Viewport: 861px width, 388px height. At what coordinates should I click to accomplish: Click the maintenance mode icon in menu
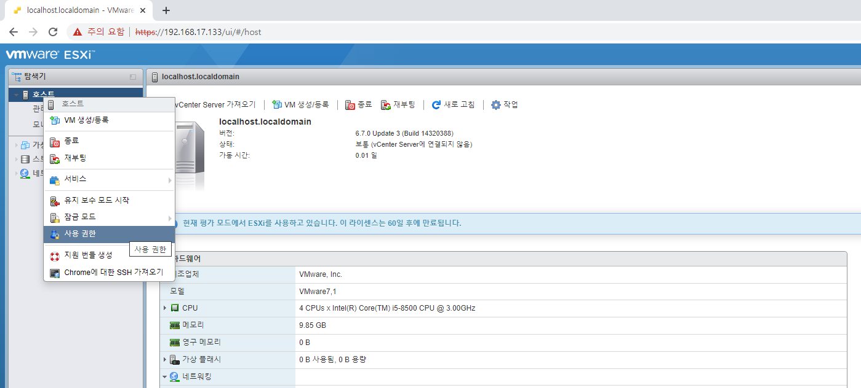55,201
